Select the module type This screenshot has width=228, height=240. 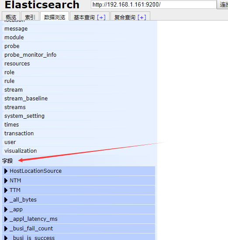click(79, 38)
